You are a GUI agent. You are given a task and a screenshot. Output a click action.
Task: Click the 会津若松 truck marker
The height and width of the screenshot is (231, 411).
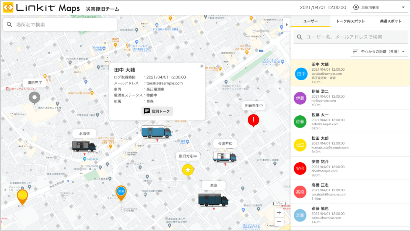225,158
